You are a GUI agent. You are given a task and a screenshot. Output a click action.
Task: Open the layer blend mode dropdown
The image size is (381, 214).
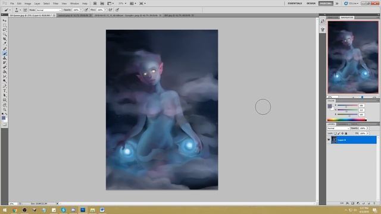point(338,128)
